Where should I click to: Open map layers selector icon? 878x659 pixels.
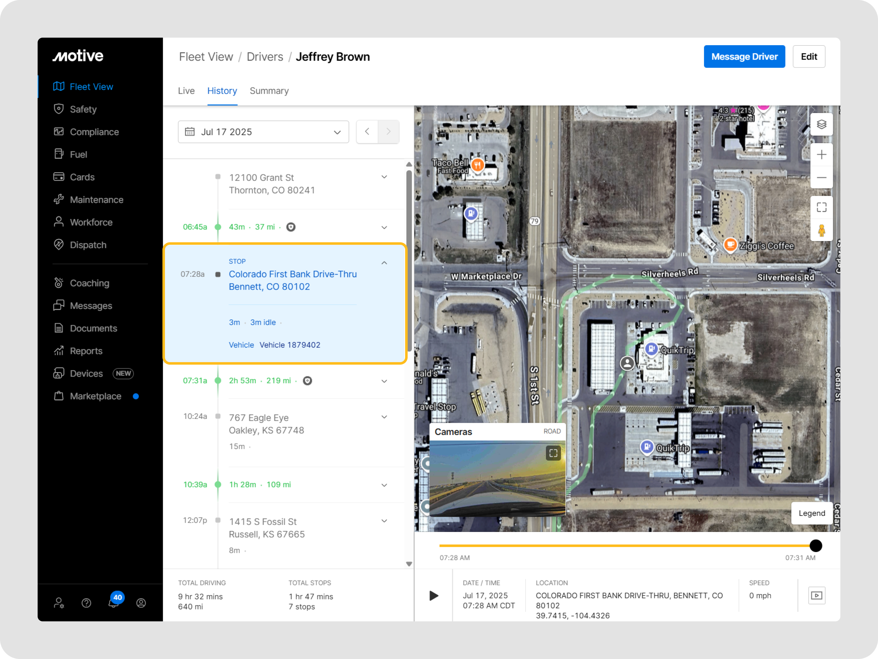(x=821, y=124)
